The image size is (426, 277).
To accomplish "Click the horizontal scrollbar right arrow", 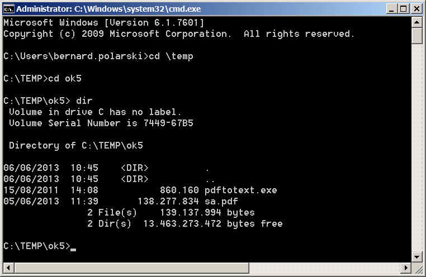I will point(406,266).
